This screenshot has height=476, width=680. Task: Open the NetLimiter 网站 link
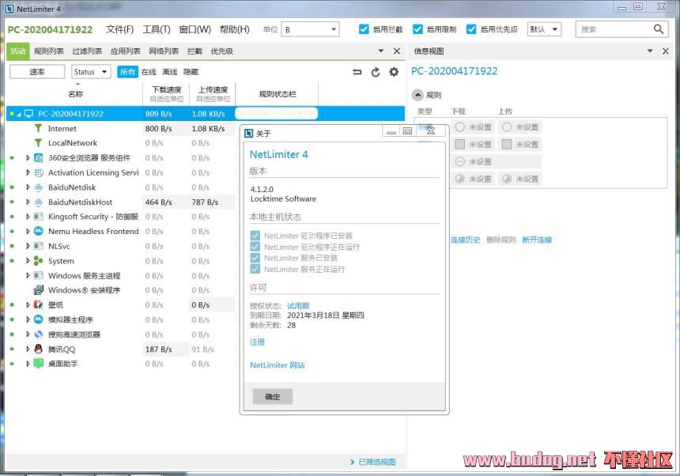tap(277, 365)
